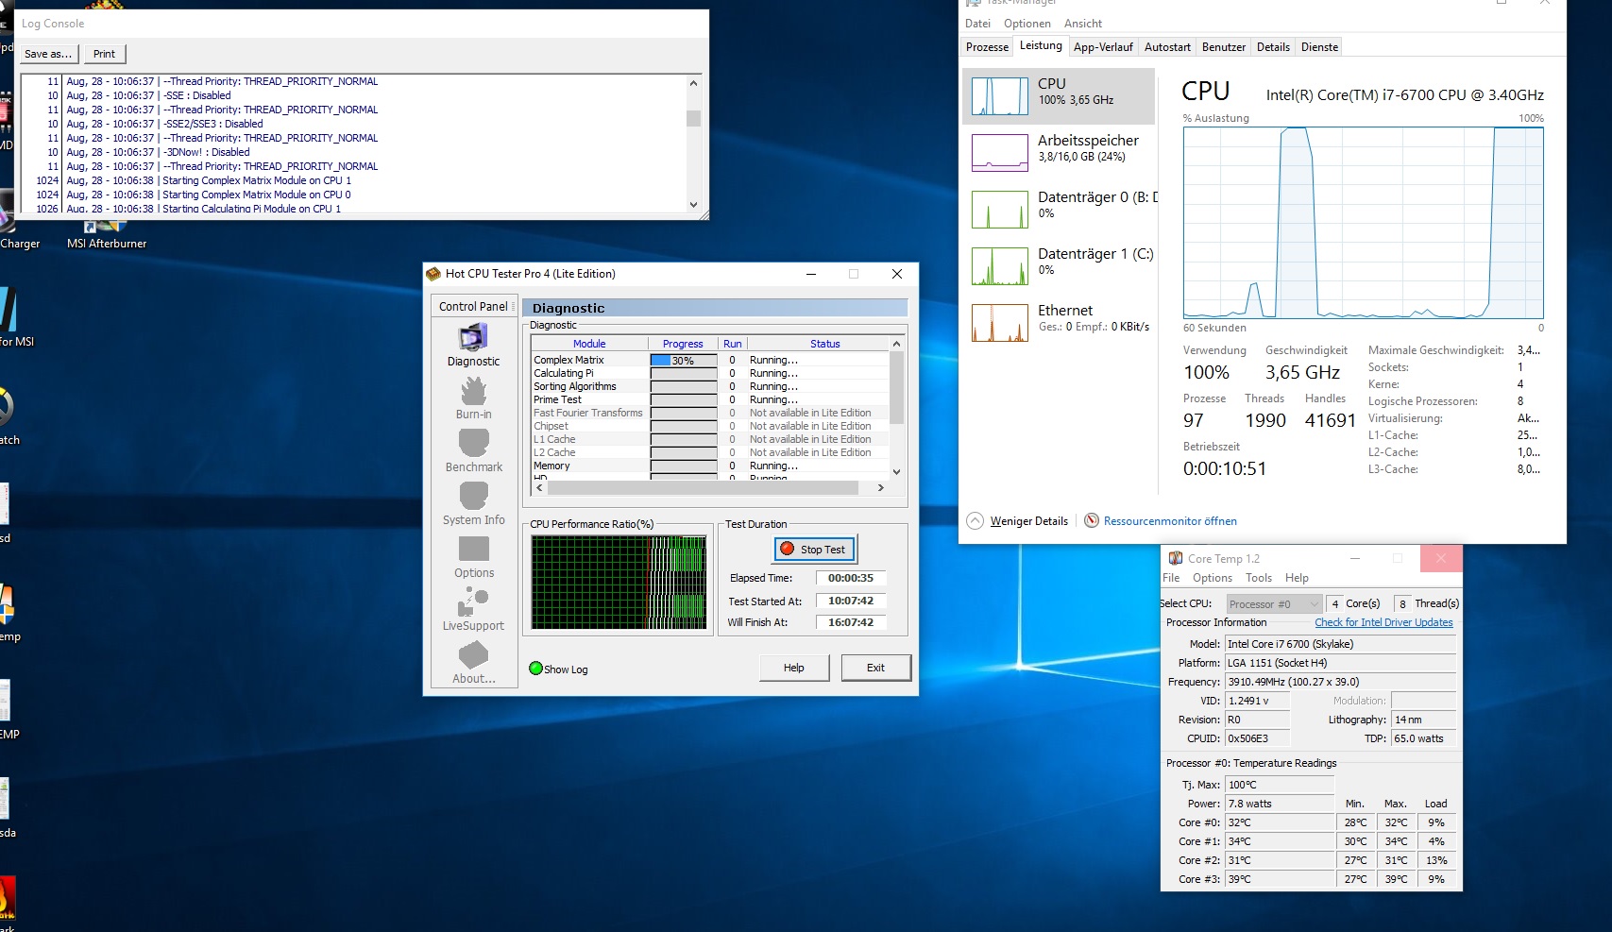The image size is (1612, 932).
Task: Select the Sorting Algorithms module row
Action: tap(710, 387)
